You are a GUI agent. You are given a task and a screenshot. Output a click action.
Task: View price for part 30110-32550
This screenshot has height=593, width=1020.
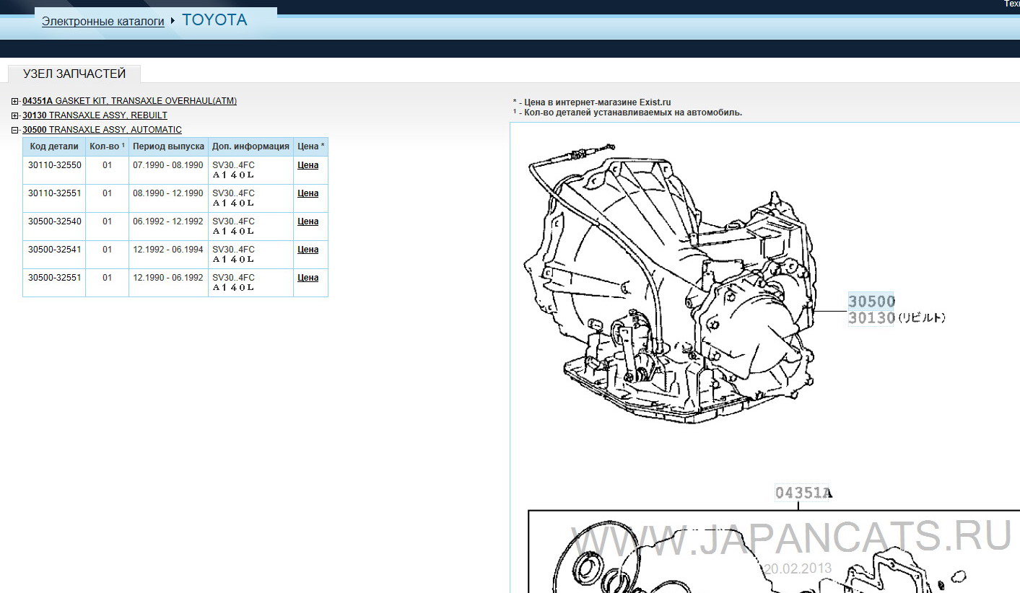pyautogui.click(x=308, y=165)
